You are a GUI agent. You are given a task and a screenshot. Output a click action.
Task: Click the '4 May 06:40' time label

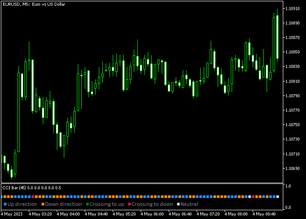[180, 214]
